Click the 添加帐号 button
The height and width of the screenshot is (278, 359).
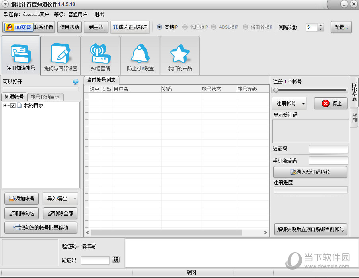(x=21, y=199)
